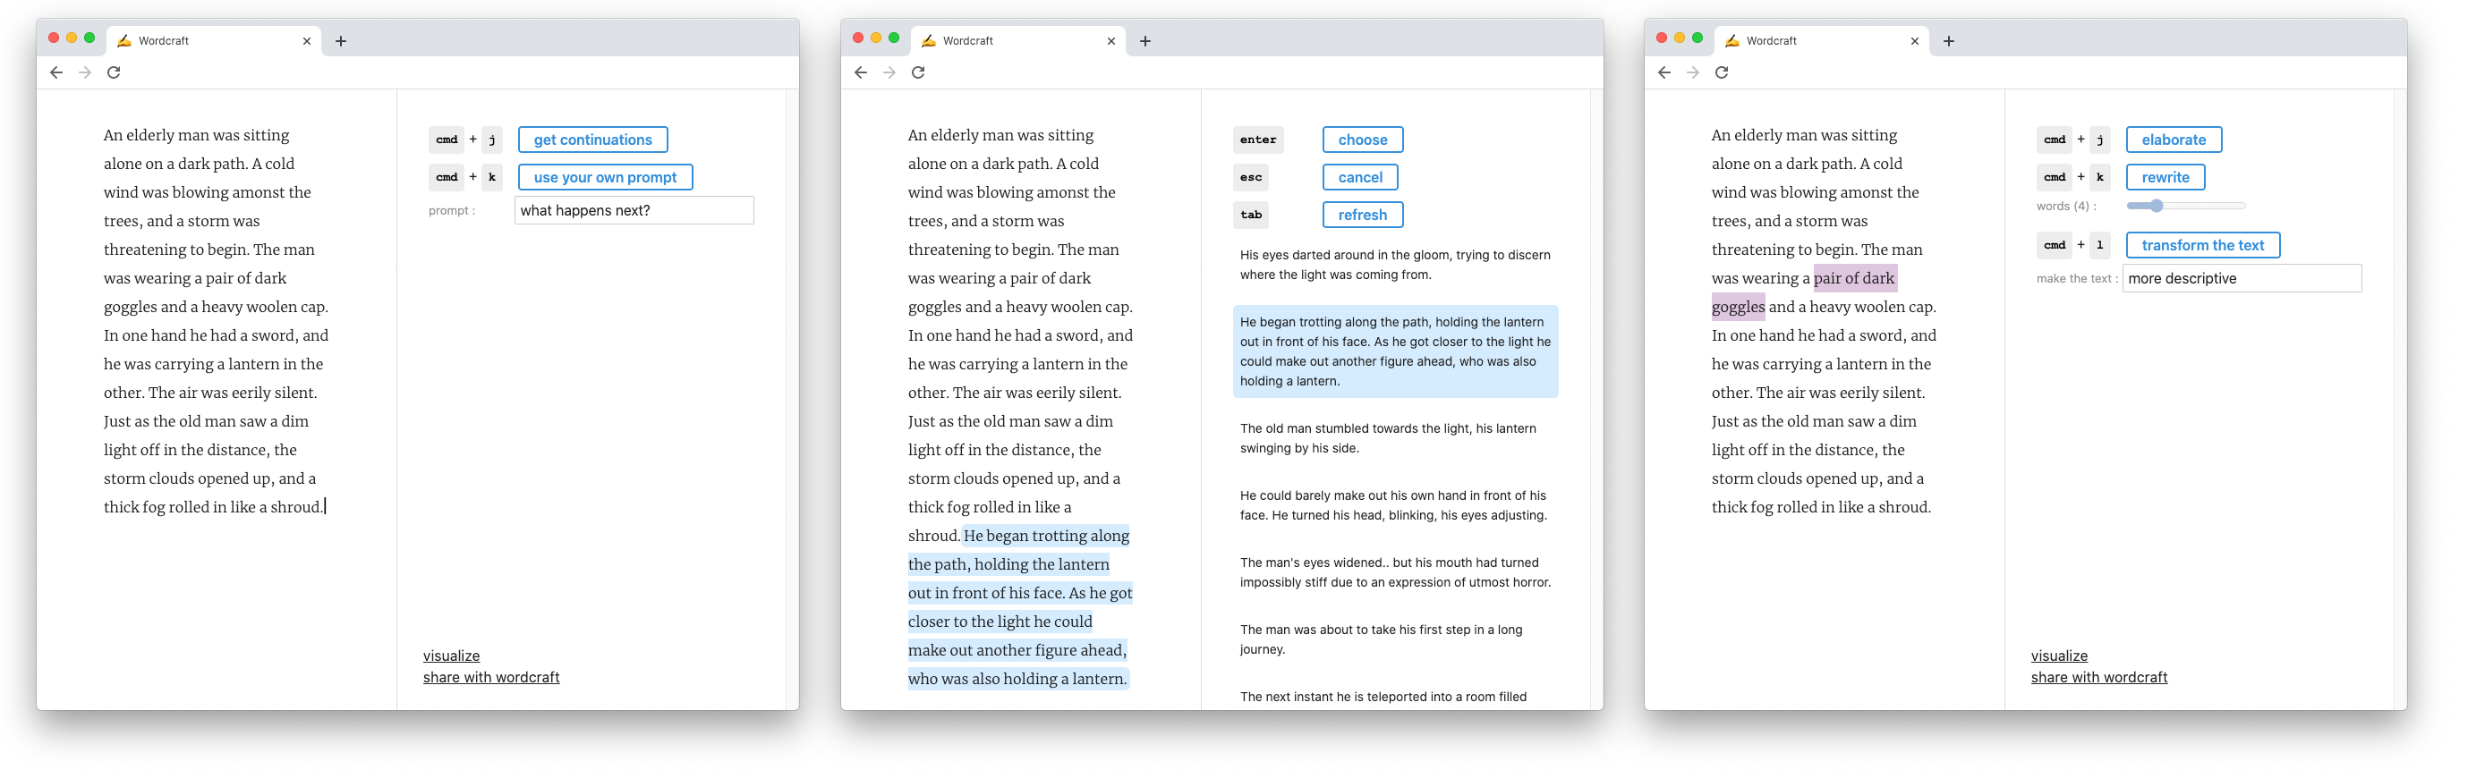Close Wordcraft tab in right window
Screen dimensions: 2476x770
[1915, 41]
